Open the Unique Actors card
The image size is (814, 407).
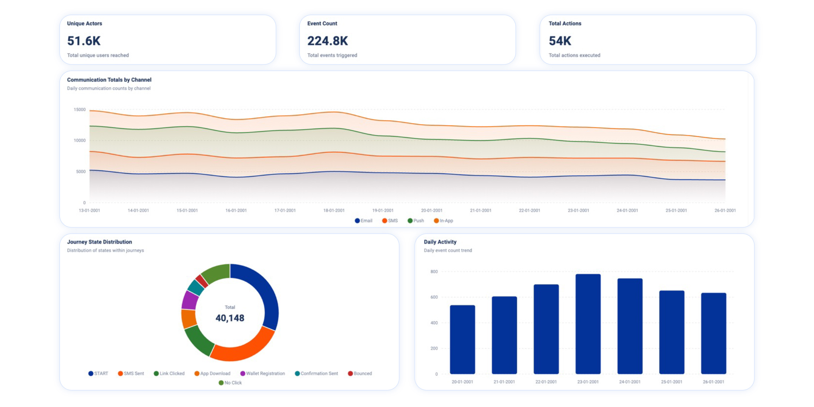coord(168,40)
